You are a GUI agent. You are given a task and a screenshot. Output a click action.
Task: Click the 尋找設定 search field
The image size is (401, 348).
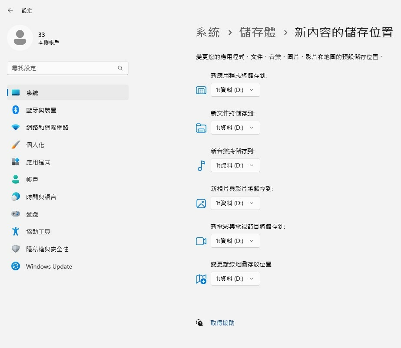point(67,68)
